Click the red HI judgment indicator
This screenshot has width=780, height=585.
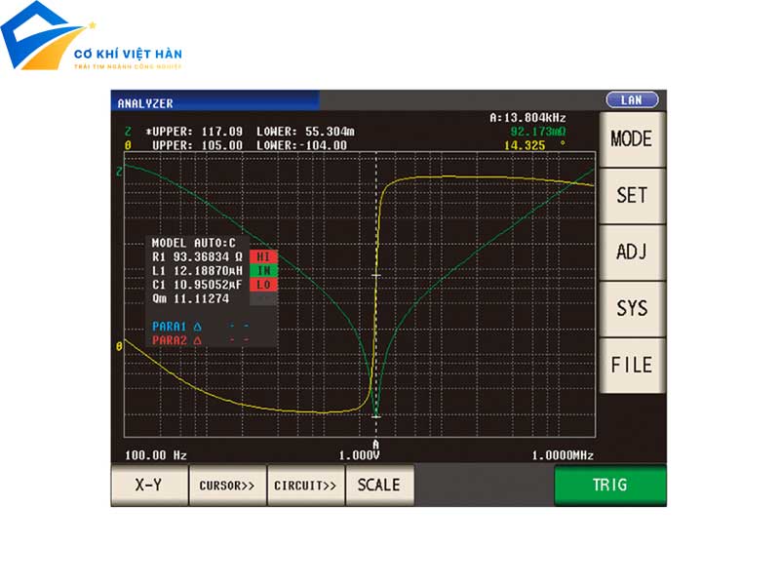[x=263, y=256]
